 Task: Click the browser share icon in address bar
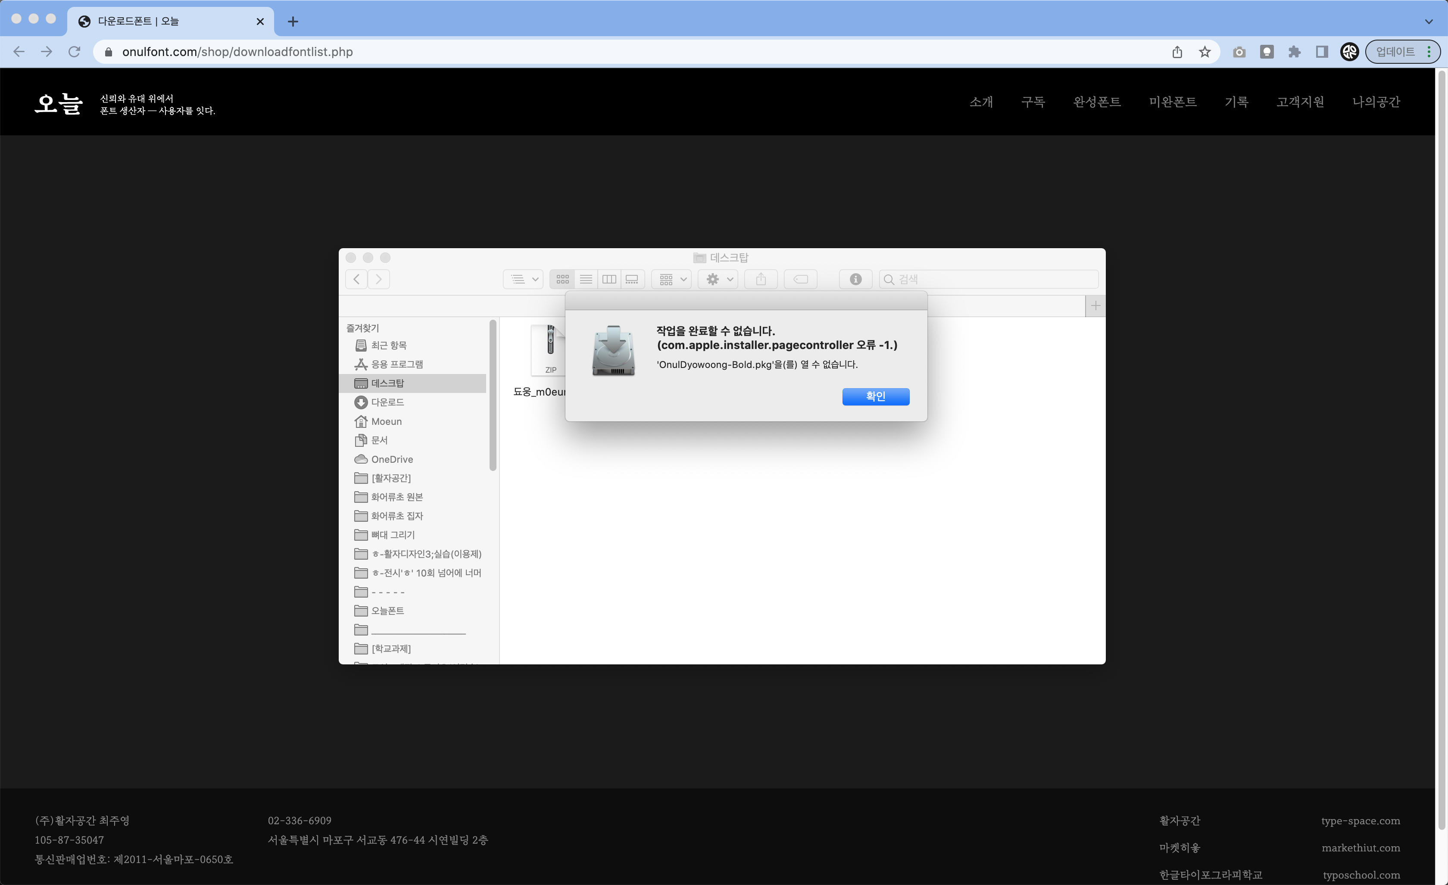click(1177, 52)
